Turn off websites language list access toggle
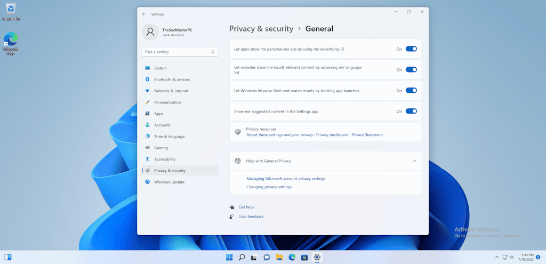 pyautogui.click(x=411, y=70)
